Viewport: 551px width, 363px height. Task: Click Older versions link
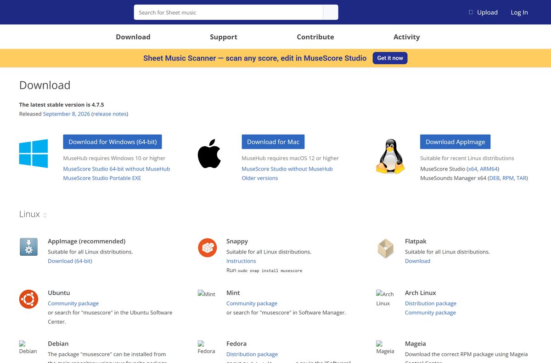(260, 178)
